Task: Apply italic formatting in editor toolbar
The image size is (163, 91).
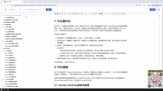Action: point(60,14)
